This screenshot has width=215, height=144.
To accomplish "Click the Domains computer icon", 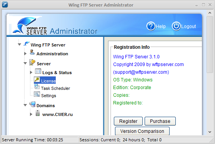I will tap(32, 104).
